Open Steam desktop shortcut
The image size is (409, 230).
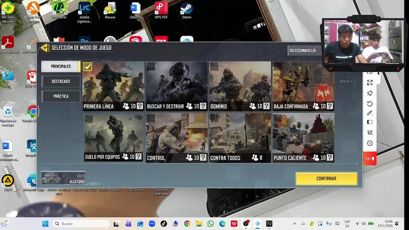click(x=187, y=11)
